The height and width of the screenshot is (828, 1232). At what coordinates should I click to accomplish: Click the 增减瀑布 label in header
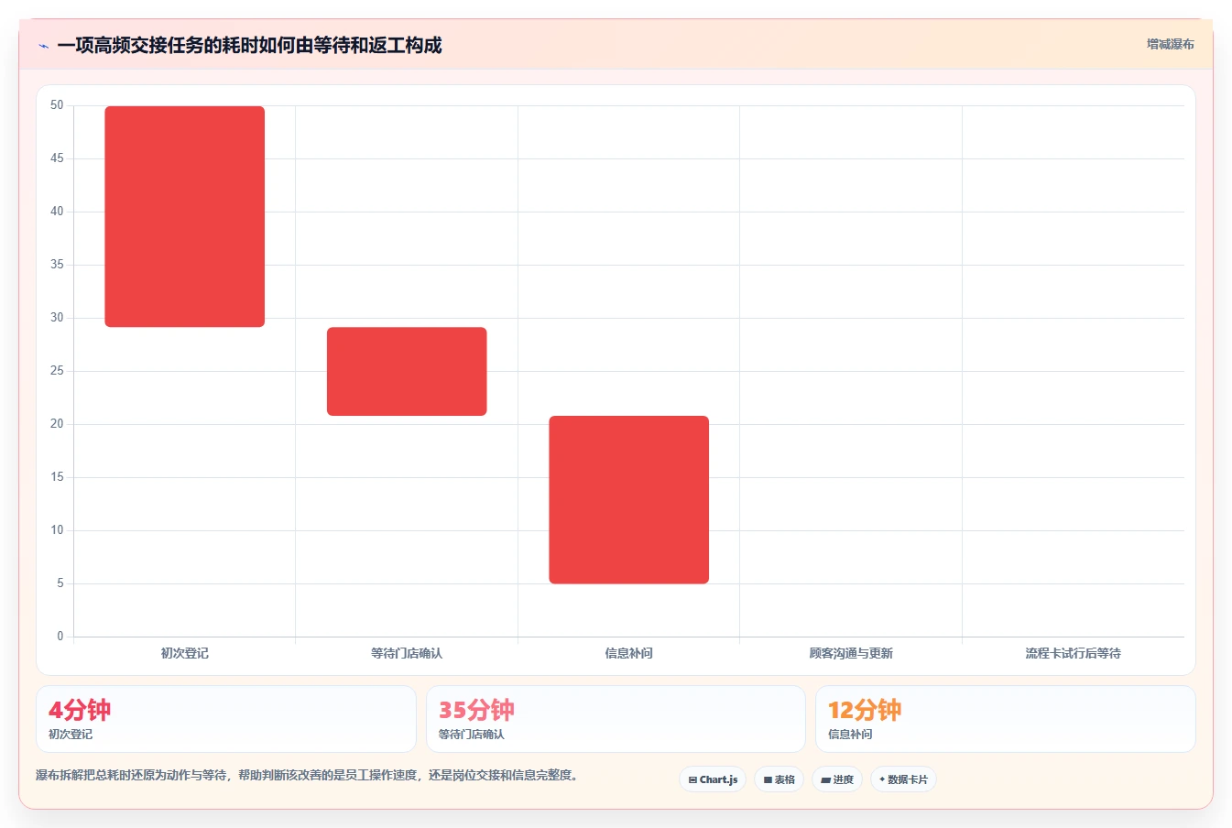click(x=1171, y=44)
